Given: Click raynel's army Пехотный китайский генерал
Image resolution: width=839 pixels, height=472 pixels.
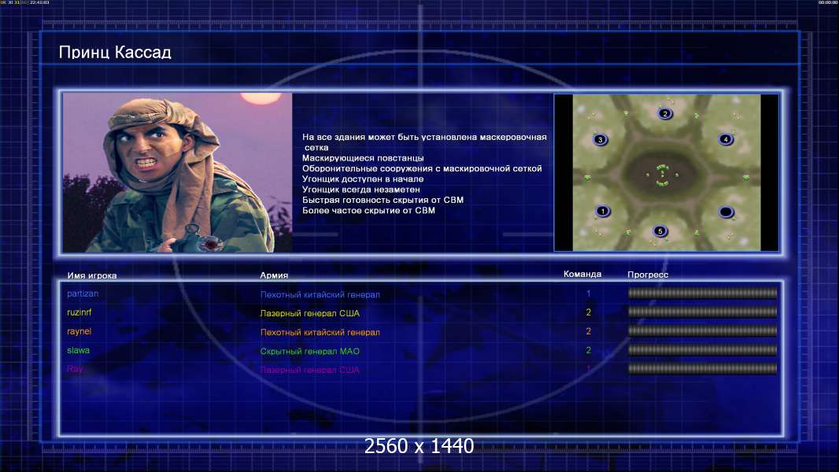Looking at the screenshot, I should [x=320, y=333].
